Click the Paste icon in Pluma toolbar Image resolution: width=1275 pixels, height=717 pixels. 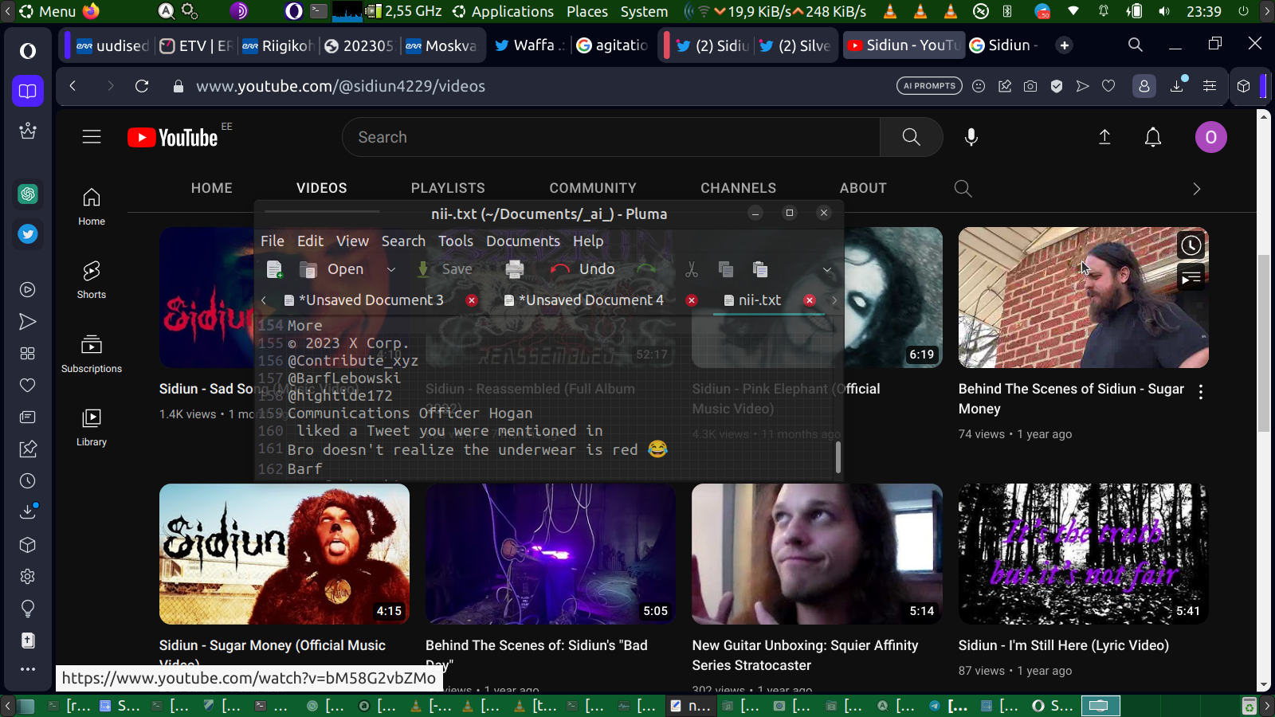[760, 269]
